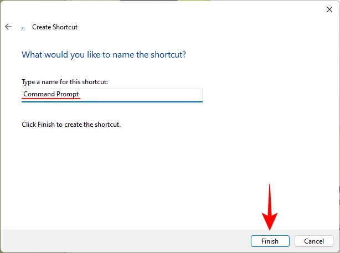
Task: Click the gray footer bar left of Finish
Action: pyautogui.click(x=122, y=241)
